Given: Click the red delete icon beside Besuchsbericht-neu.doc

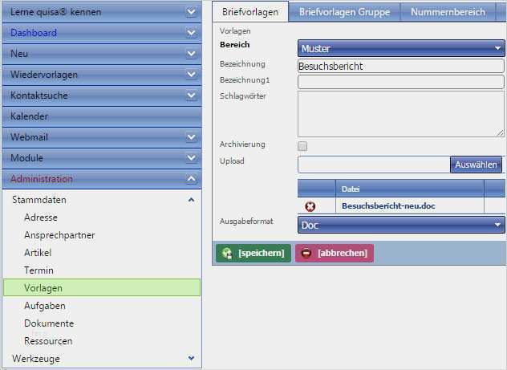Looking at the screenshot, I should click(x=310, y=206).
